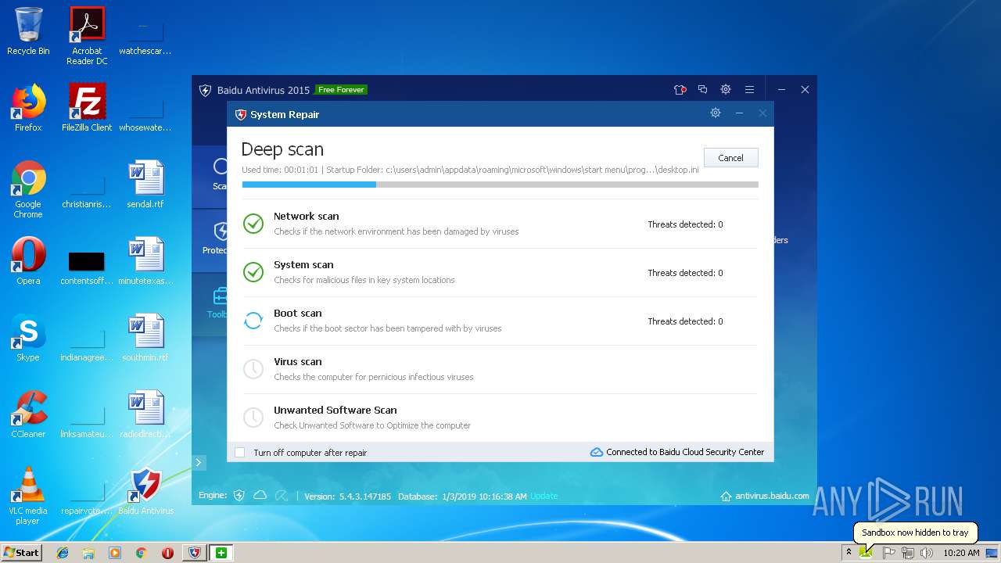Open Baidu Antivirus desktop shortcut
Screen dimensions: 1001x563
pos(145,491)
